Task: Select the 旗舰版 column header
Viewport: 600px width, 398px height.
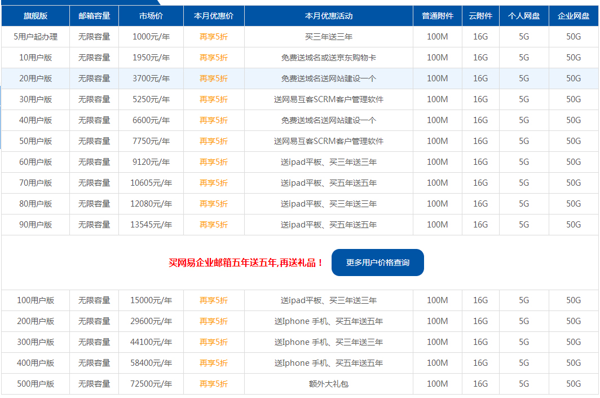Action: click(36, 16)
